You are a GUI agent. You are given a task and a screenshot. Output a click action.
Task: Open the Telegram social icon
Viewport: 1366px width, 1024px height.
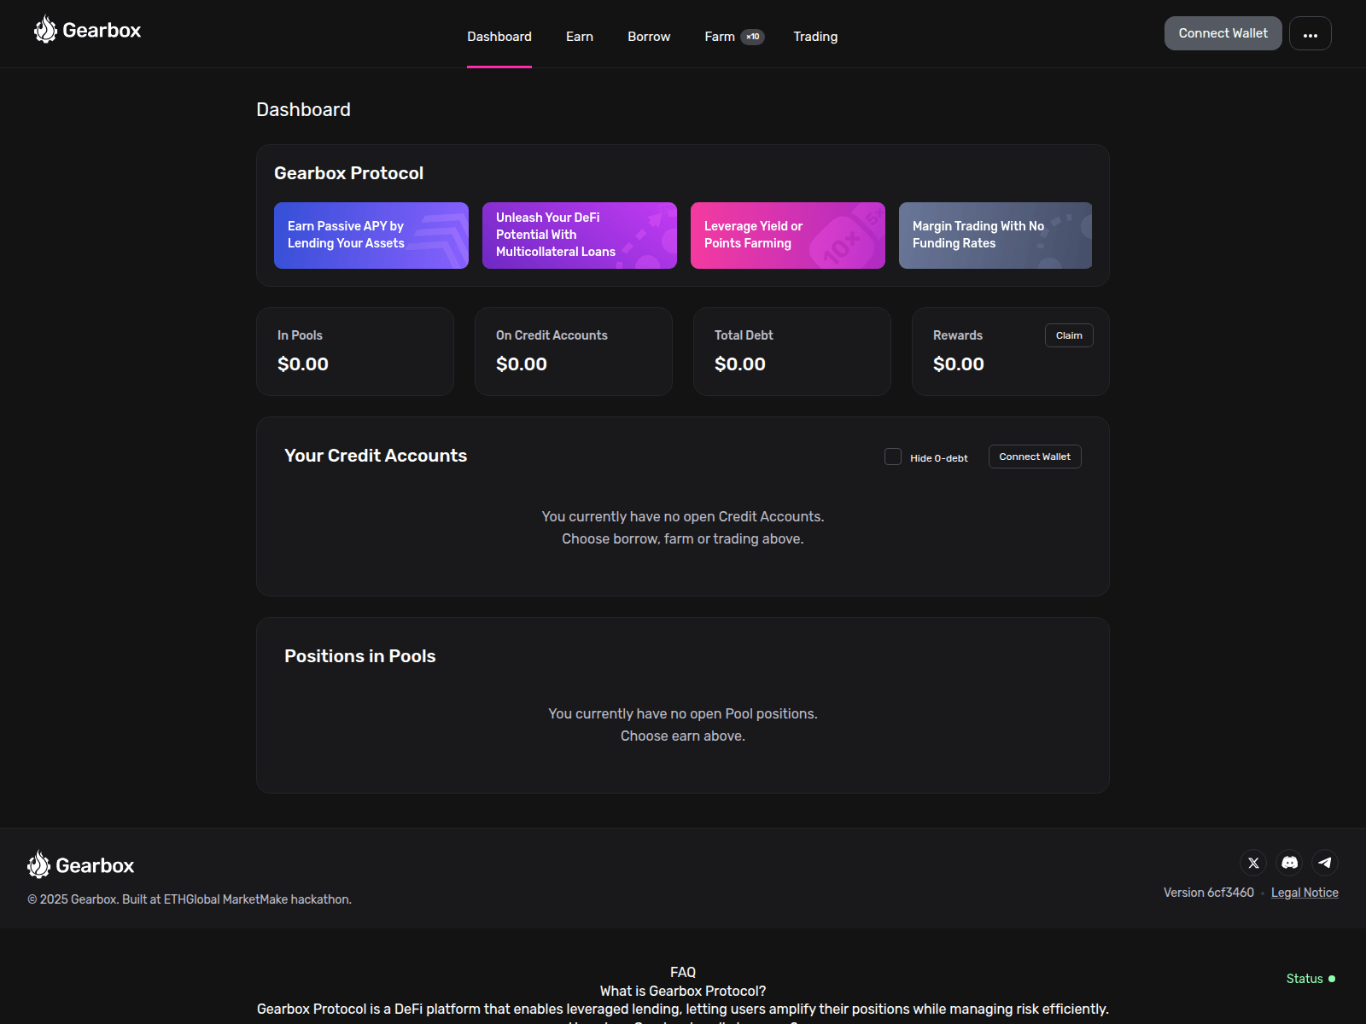pyautogui.click(x=1325, y=863)
